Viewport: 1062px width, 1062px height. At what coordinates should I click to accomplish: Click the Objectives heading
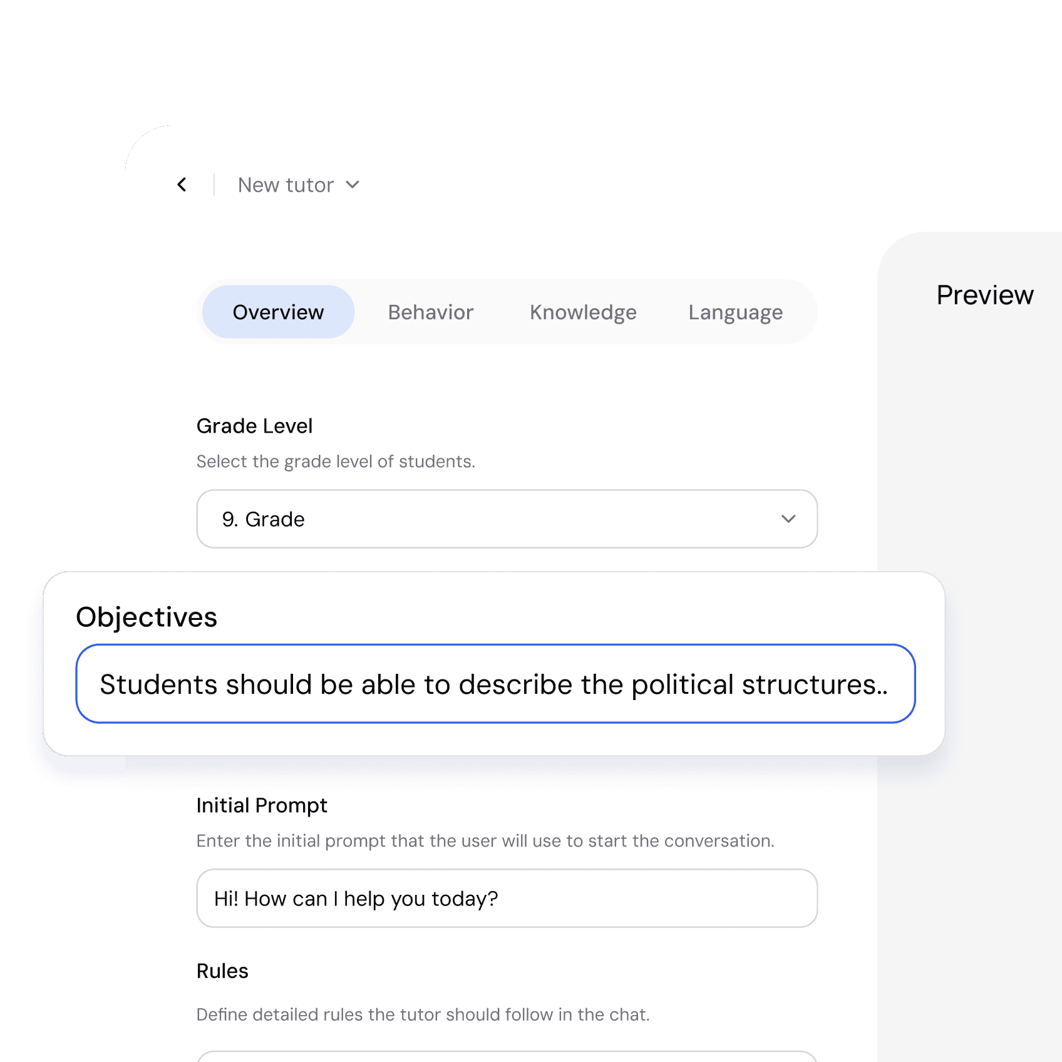[147, 617]
